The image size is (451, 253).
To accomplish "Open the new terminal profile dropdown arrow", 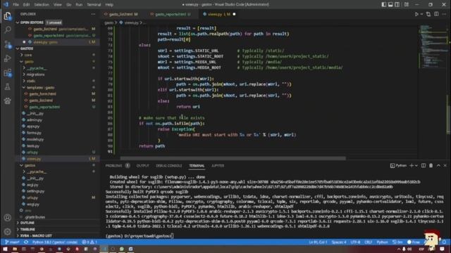I will 416,166.
